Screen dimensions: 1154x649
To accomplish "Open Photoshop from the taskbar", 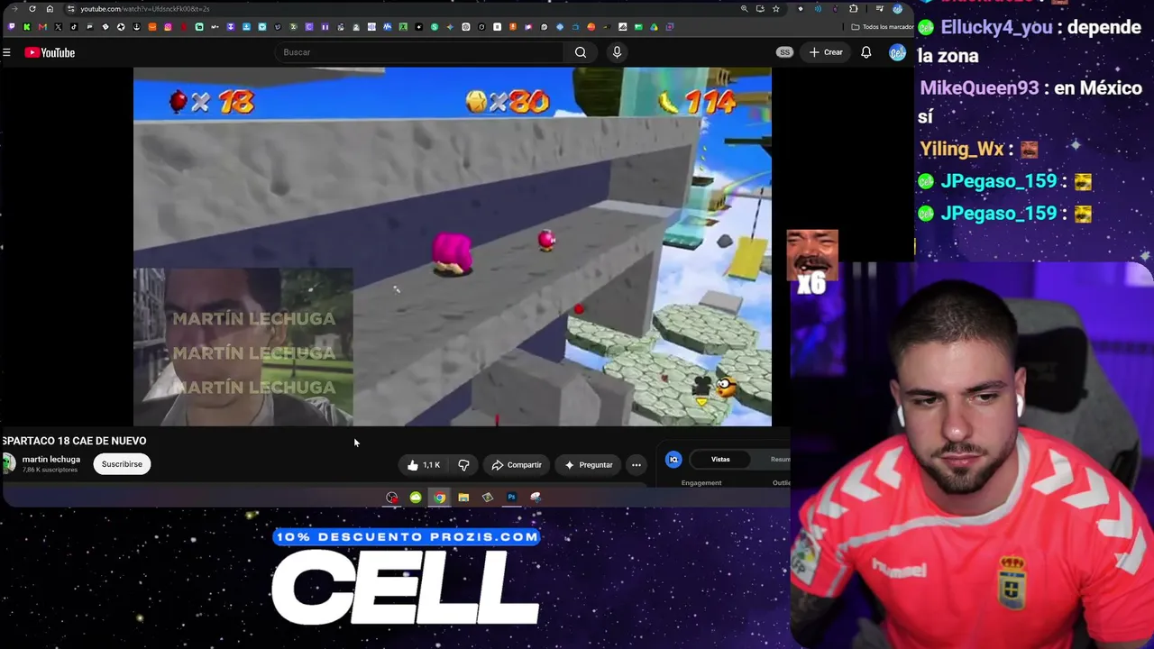I will pos(511,498).
